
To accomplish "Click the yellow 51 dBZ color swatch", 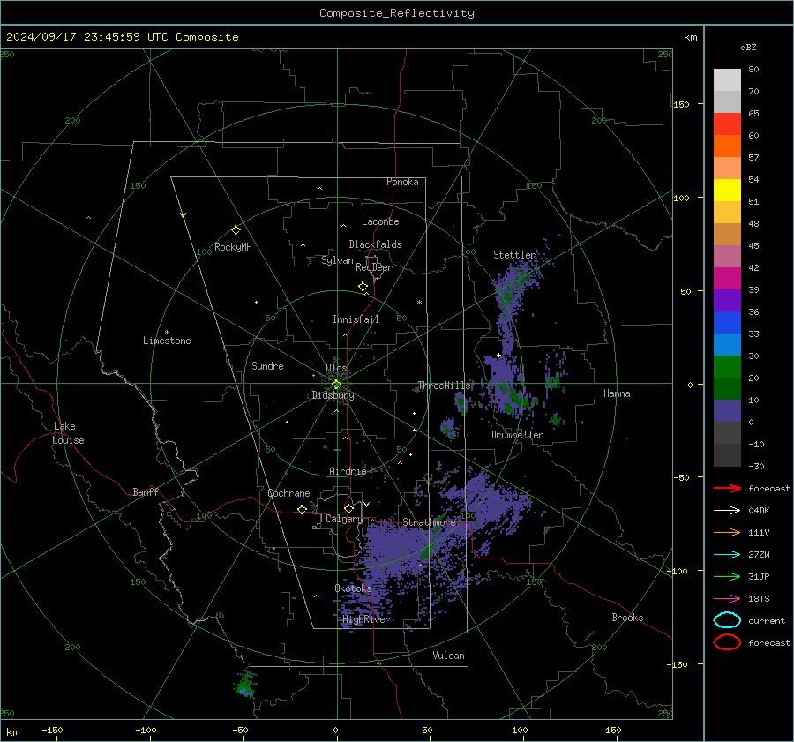I will [x=727, y=191].
